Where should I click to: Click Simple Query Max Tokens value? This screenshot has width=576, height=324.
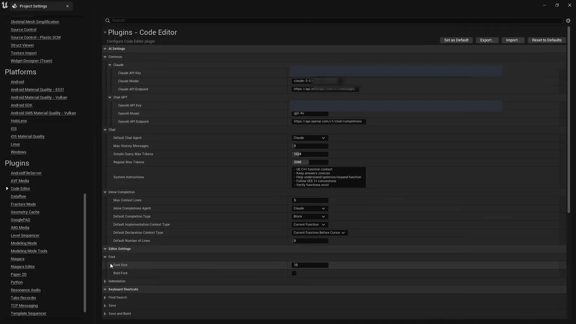coord(310,154)
